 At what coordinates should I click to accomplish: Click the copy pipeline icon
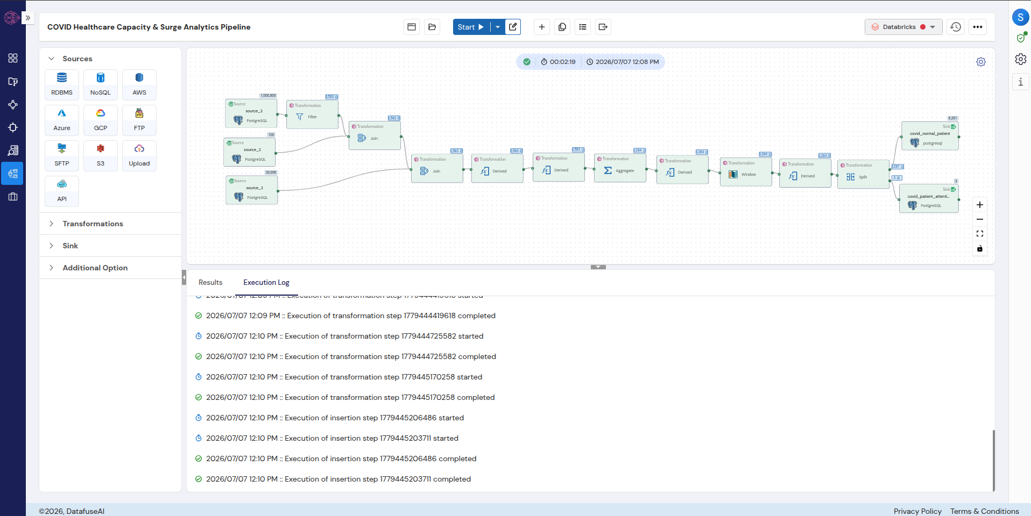click(562, 27)
